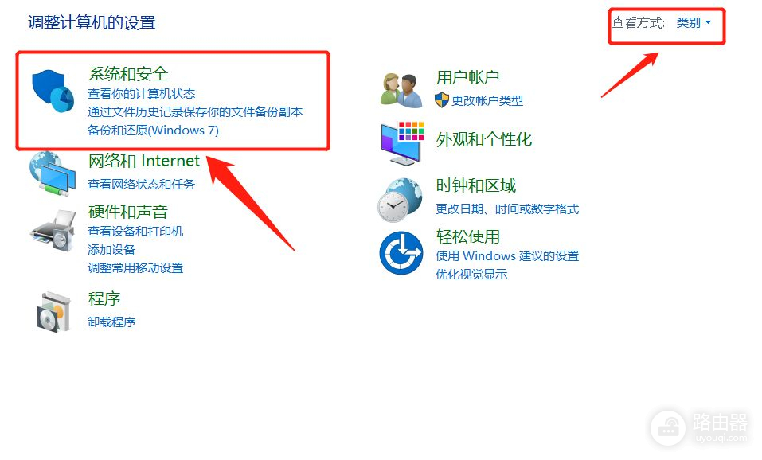Click the System and Security shield icon
This screenshot has height=460, width=762.
pyautogui.click(x=53, y=91)
